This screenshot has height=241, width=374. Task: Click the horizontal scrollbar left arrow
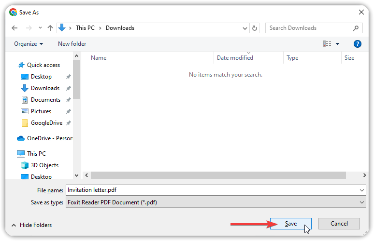[x=86, y=175]
